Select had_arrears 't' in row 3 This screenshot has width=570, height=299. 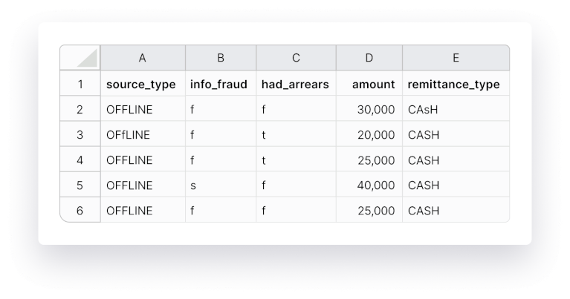297,134
